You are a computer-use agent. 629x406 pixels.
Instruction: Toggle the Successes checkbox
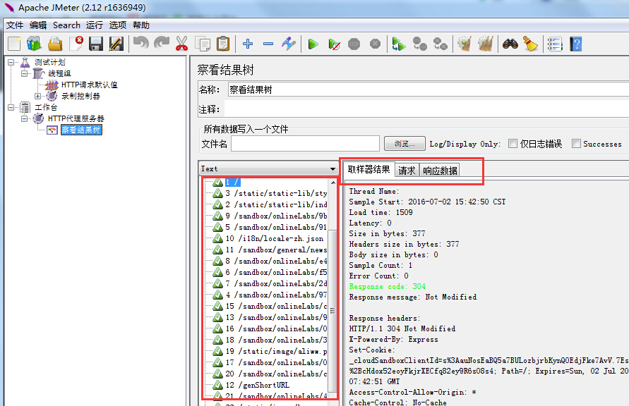[x=576, y=144]
